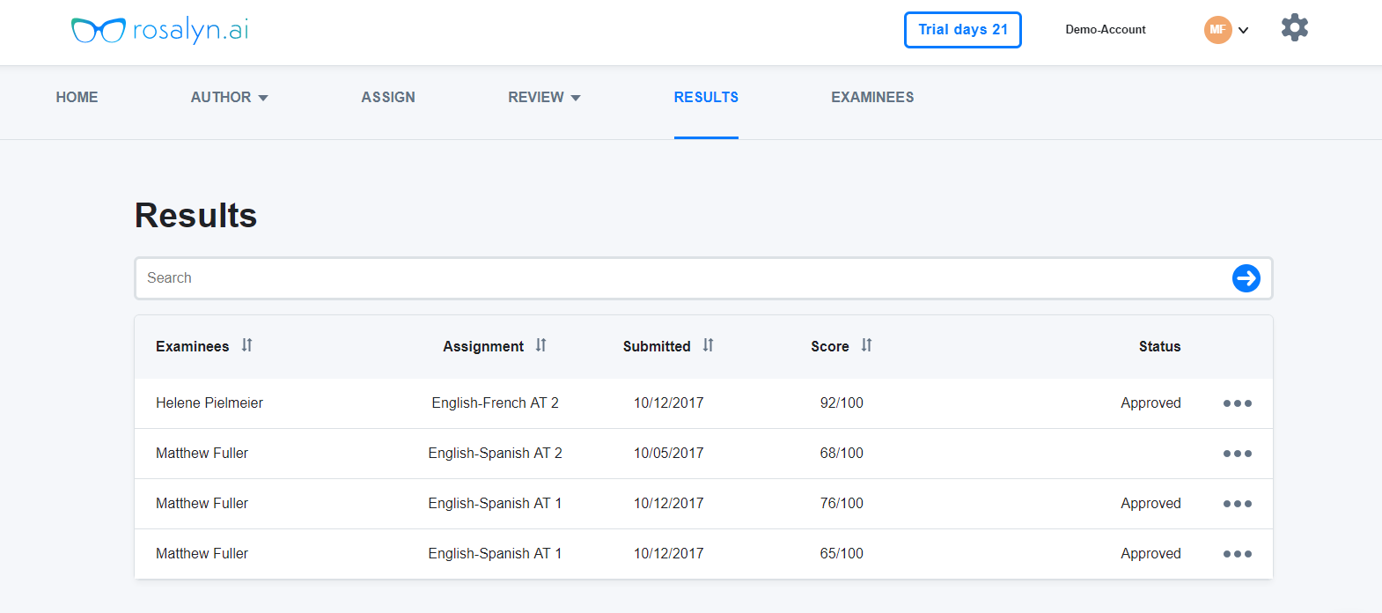This screenshot has height=613, width=1382.
Task: Sort results by Assignment column
Action: click(540, 345)
